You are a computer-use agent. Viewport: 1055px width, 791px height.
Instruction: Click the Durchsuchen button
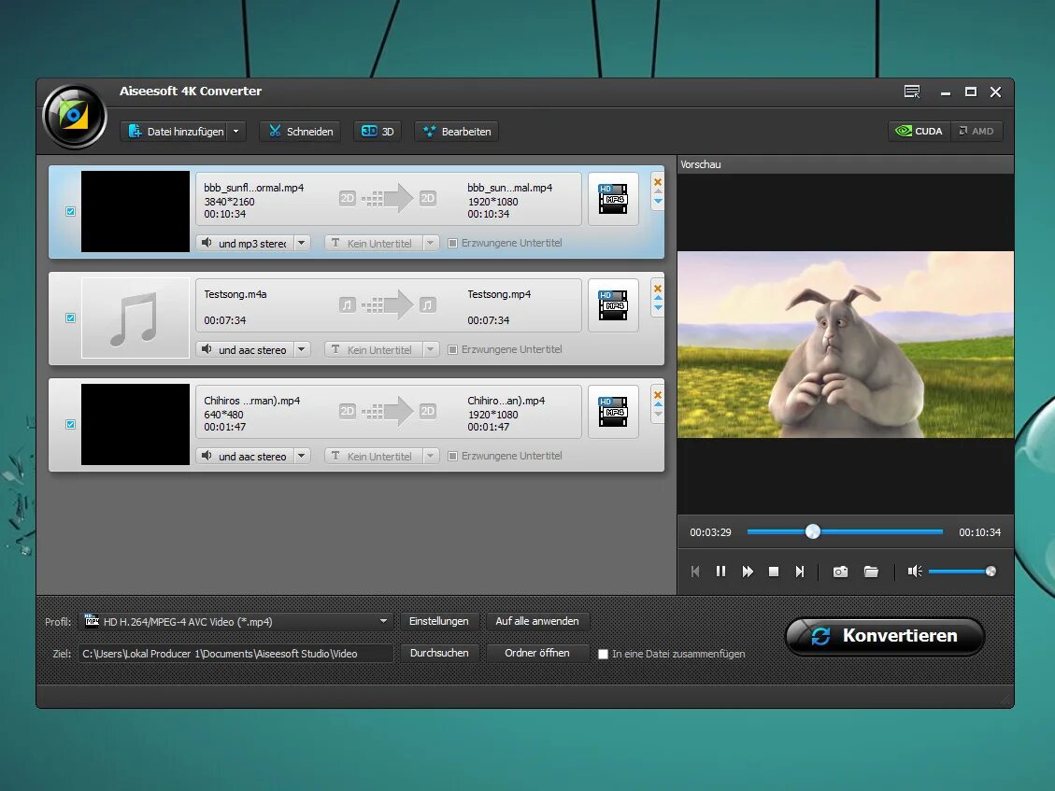438,653
